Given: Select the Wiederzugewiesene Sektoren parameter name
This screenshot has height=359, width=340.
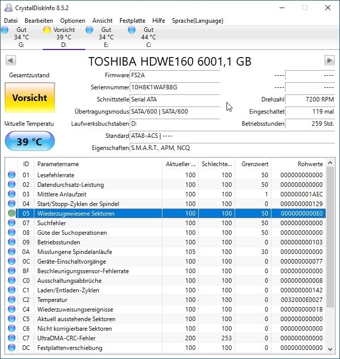Looking at the screenshot, I should point(76,214).
